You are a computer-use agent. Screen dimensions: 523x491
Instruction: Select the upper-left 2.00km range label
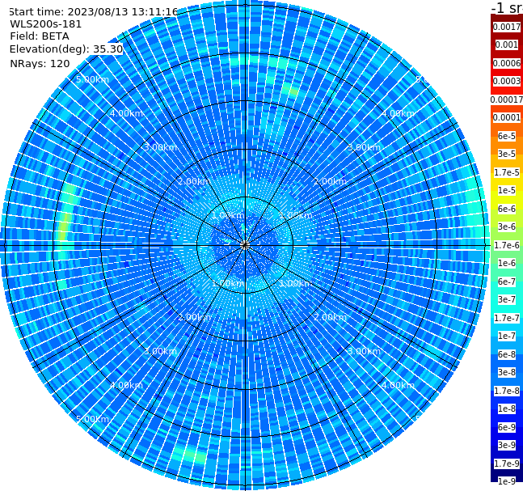195,181
